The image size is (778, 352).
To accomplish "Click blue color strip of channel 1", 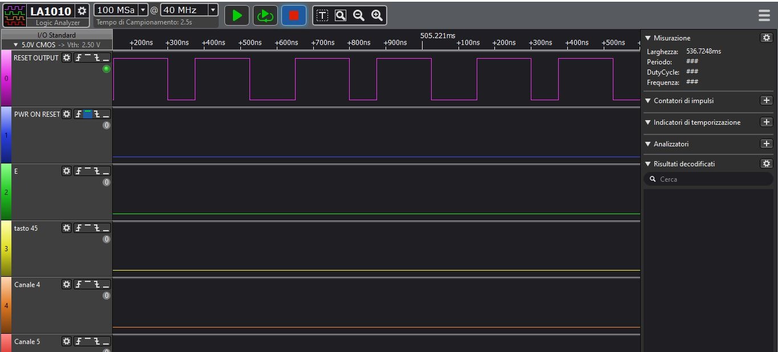I will 6,135.
